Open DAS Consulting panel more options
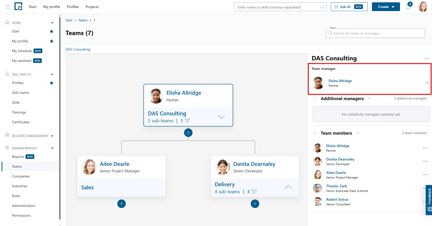This screenshot has height=226, width=432. pos(426,58)
